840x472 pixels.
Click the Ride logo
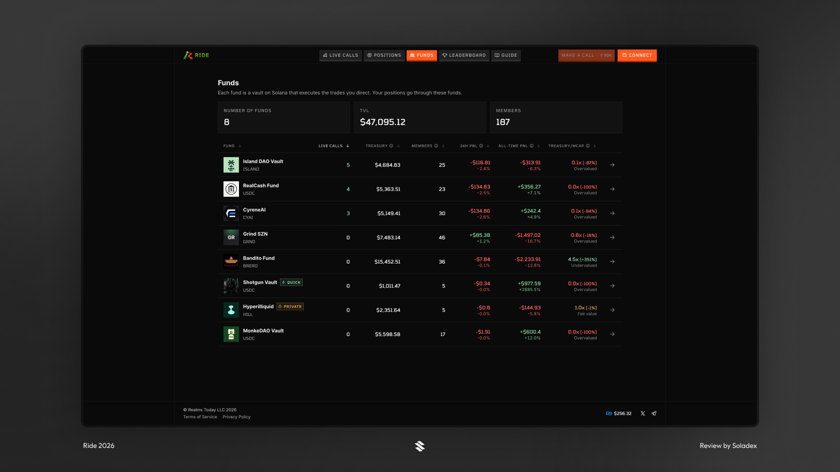coord(196,56)
